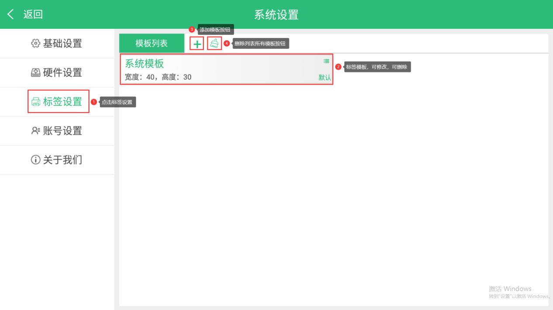
Task: Click the gear icon for 基础设置
Action: click(35, 44)
